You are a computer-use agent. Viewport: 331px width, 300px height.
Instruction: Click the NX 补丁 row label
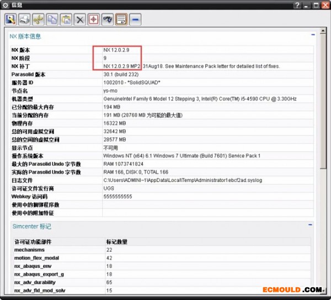point(20,67)
